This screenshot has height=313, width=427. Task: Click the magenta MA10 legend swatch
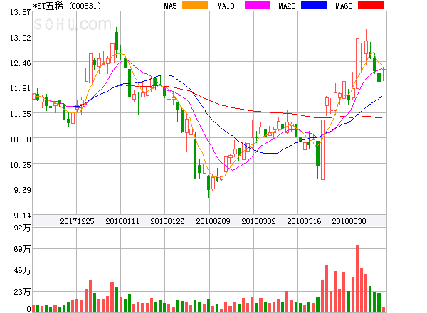[x=258, y=5]
